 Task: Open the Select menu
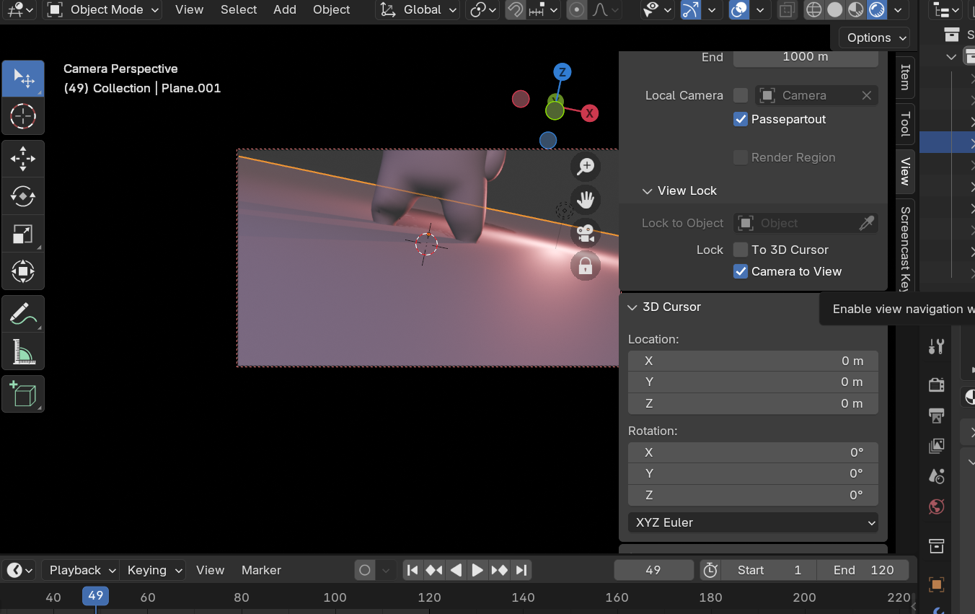239,10
